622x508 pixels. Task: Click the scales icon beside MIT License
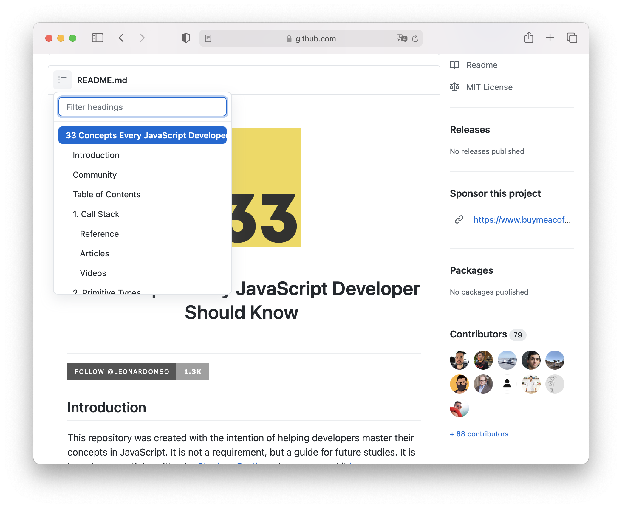(455, 87)
